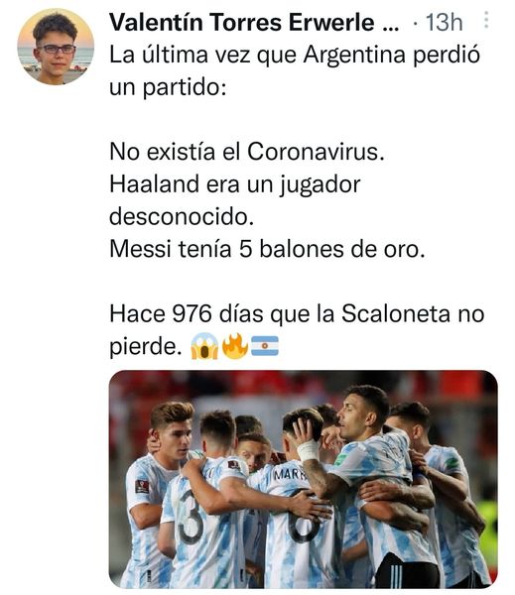Screen dimensions: 515x595
Task: Select the text "Haaland era un jugador"
Action: 235,184
